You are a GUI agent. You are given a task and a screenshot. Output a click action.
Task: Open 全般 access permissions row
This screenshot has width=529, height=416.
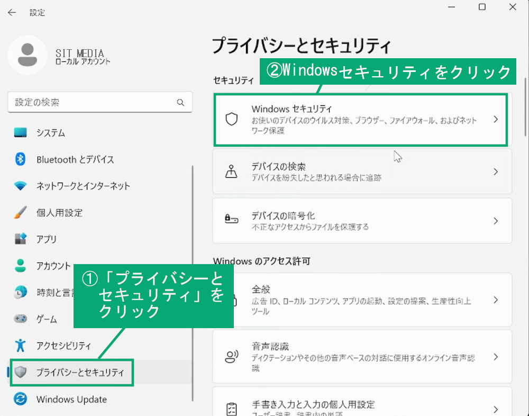click(362, 300)
